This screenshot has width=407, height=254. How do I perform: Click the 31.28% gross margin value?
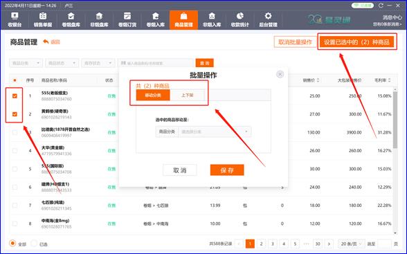point(384,132)
